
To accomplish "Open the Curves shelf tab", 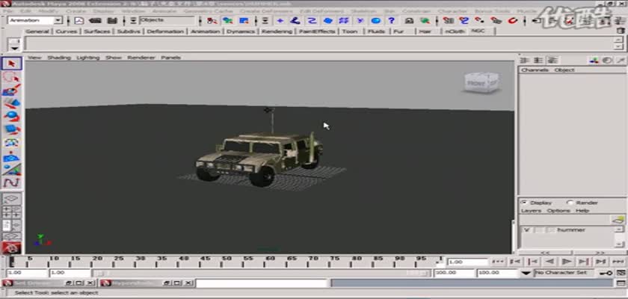I will [x=67, y=31].
